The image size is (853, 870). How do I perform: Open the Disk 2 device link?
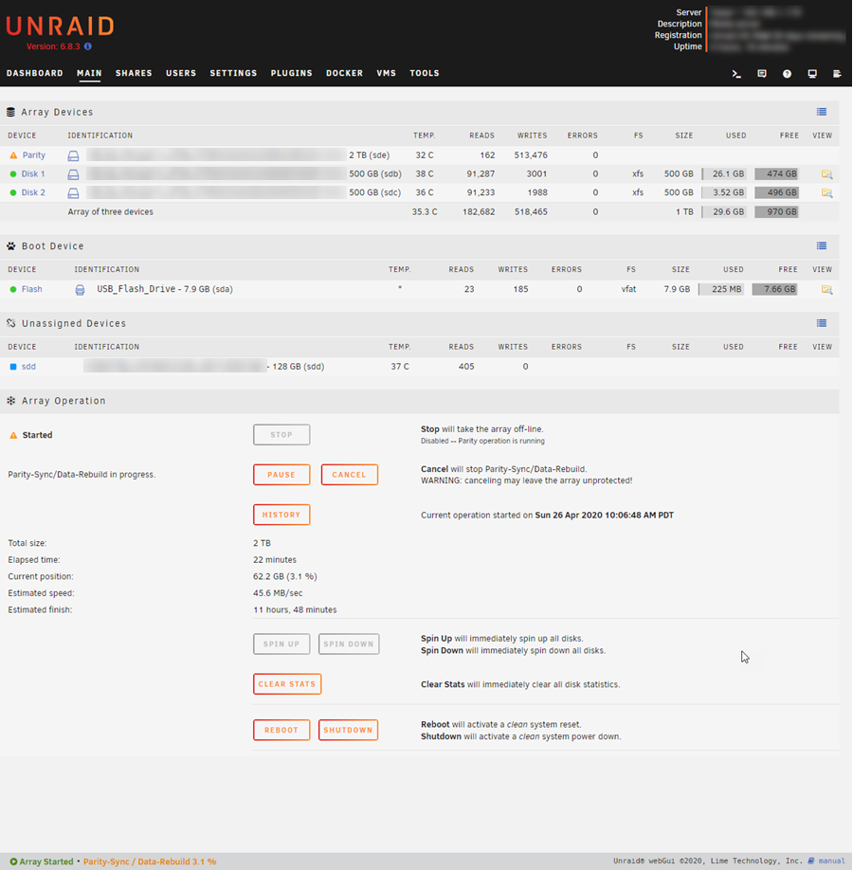[33, 192]
